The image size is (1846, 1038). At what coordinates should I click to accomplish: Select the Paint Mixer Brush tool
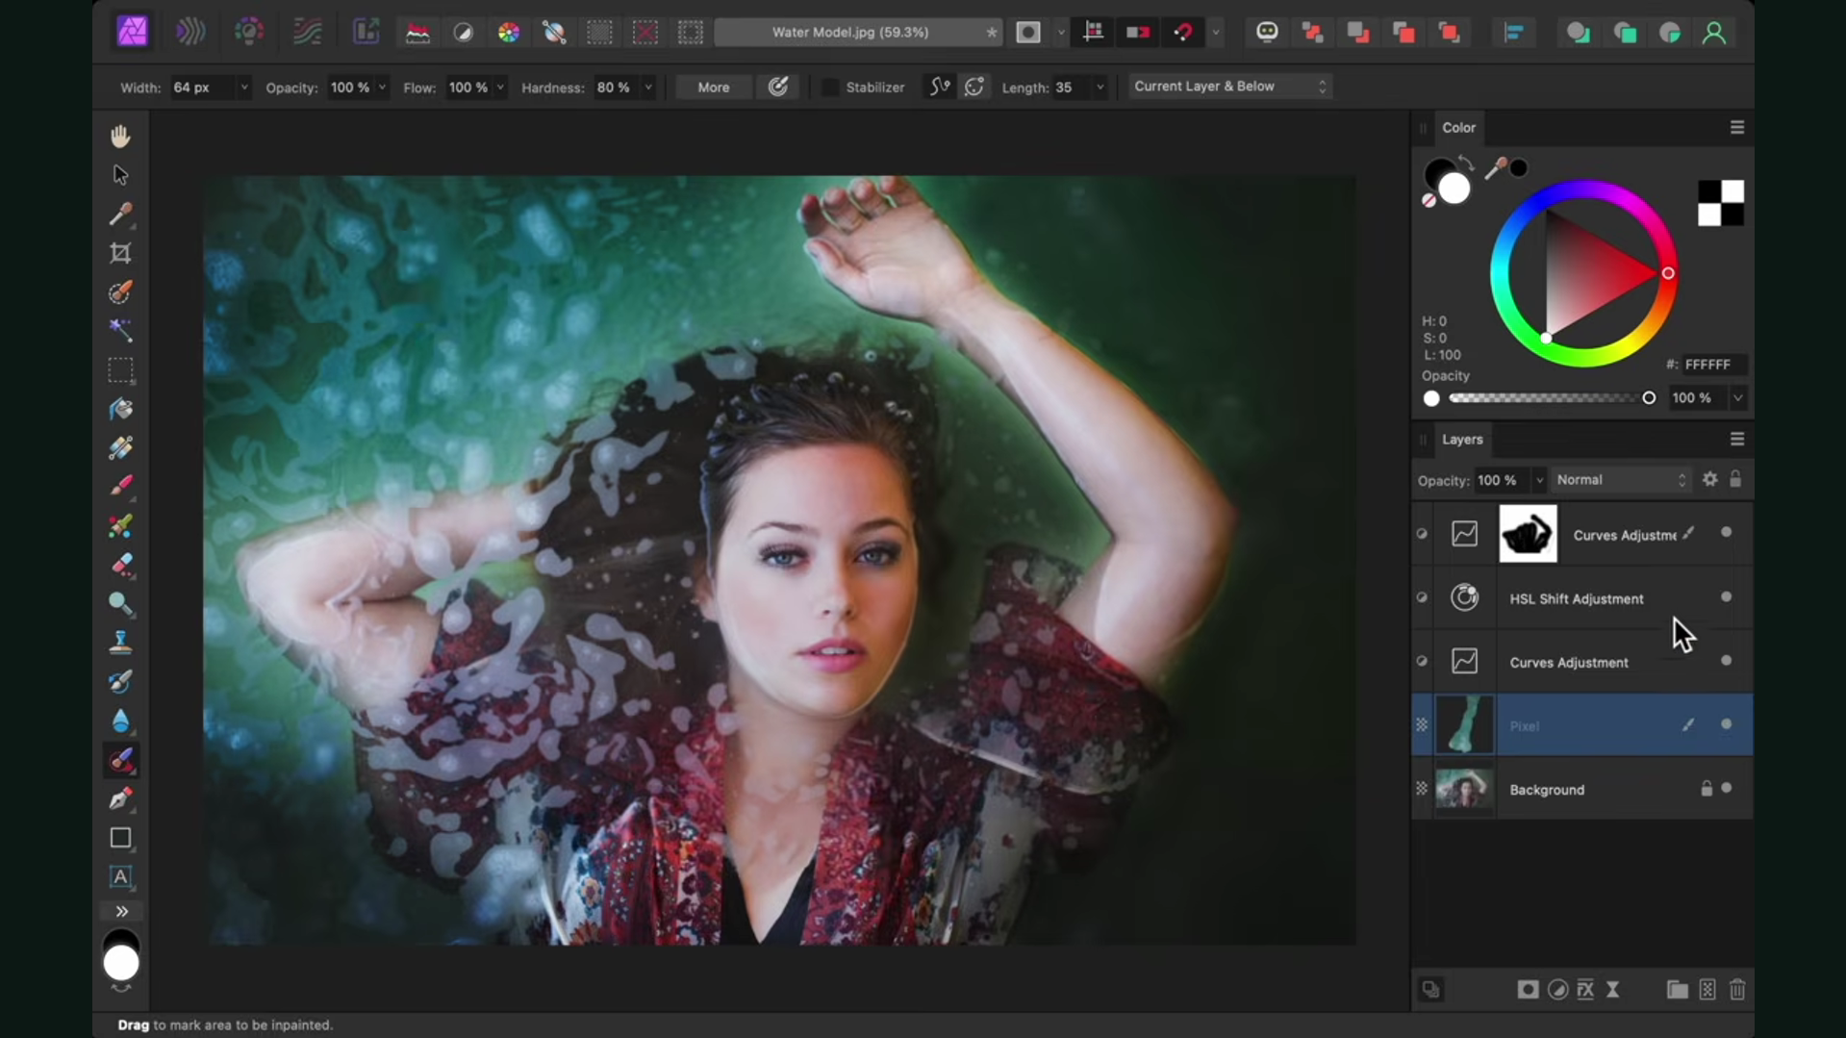[x=120, y=526]
